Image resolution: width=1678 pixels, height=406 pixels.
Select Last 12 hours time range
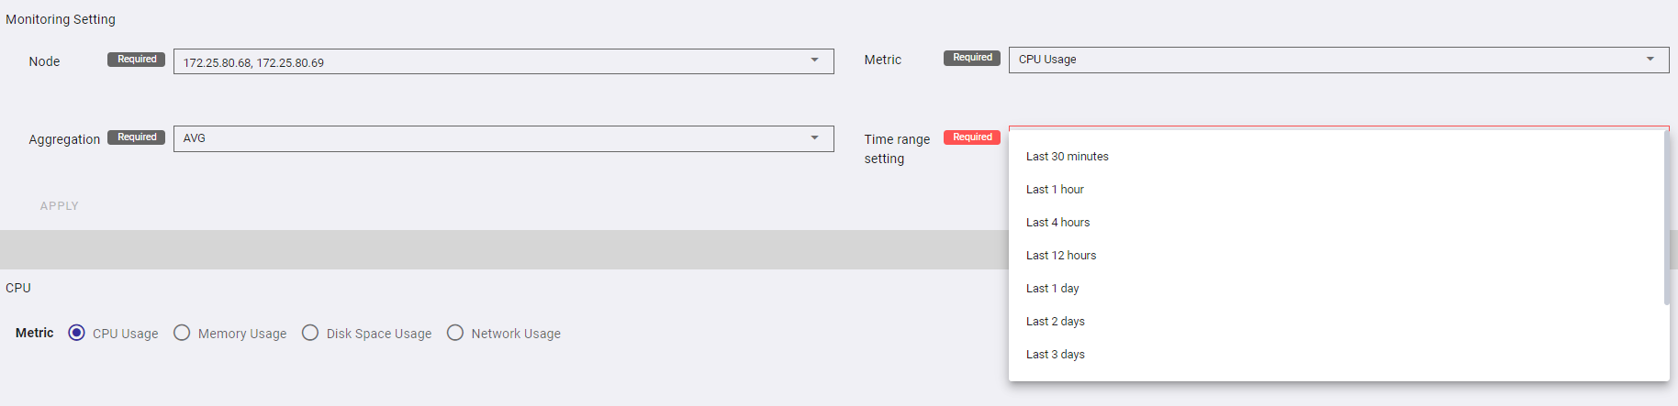[1060, 256]
